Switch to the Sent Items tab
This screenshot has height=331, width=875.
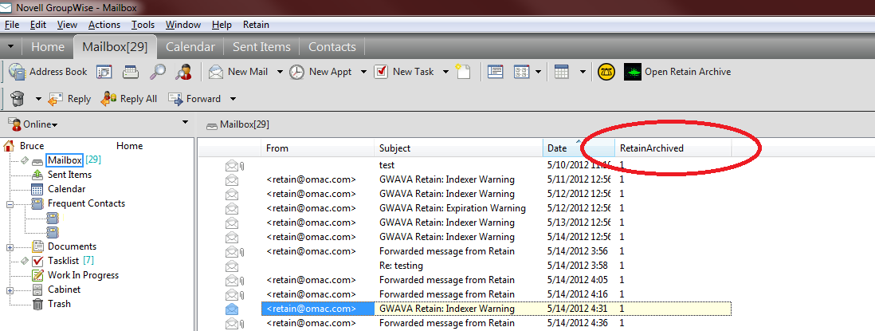[261, 47]
